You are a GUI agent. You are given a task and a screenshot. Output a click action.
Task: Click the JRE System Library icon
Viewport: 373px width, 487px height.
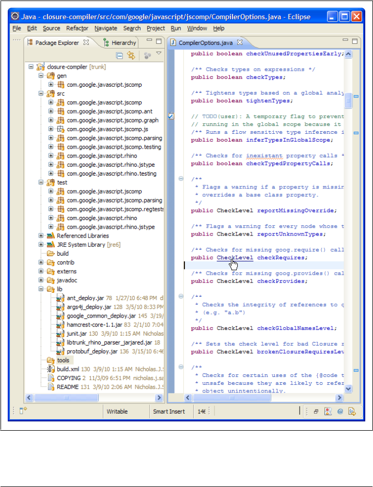pos(51,244)
